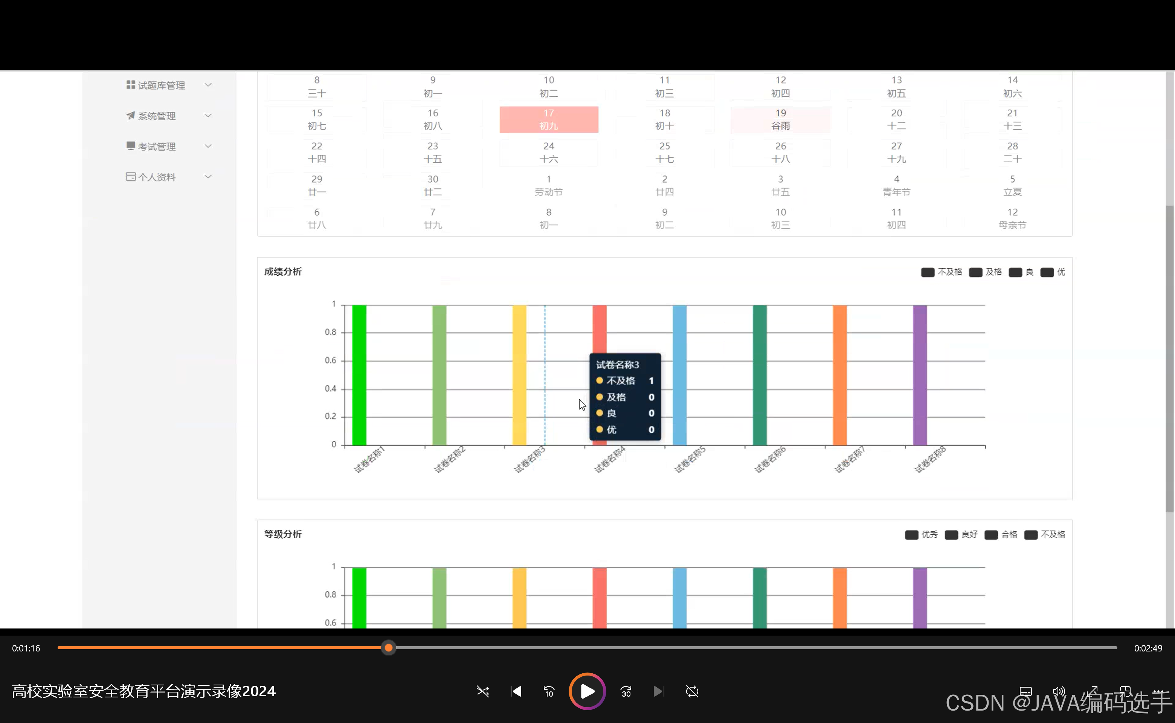Skip back 10 seconds
The image size is (1175, 723).
point(549,691)
